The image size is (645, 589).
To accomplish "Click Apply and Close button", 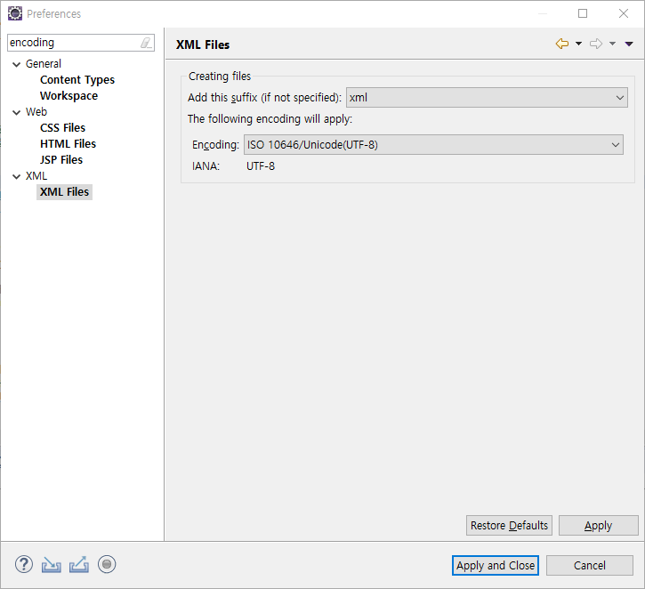I will pyautogui.click(x=496, y=566).
